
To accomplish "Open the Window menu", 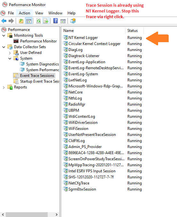I will [55, 13].
